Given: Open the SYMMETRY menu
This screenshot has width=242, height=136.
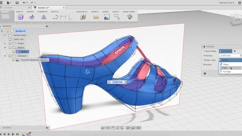Looking at the screenshot, I should [x=43, y=12].
